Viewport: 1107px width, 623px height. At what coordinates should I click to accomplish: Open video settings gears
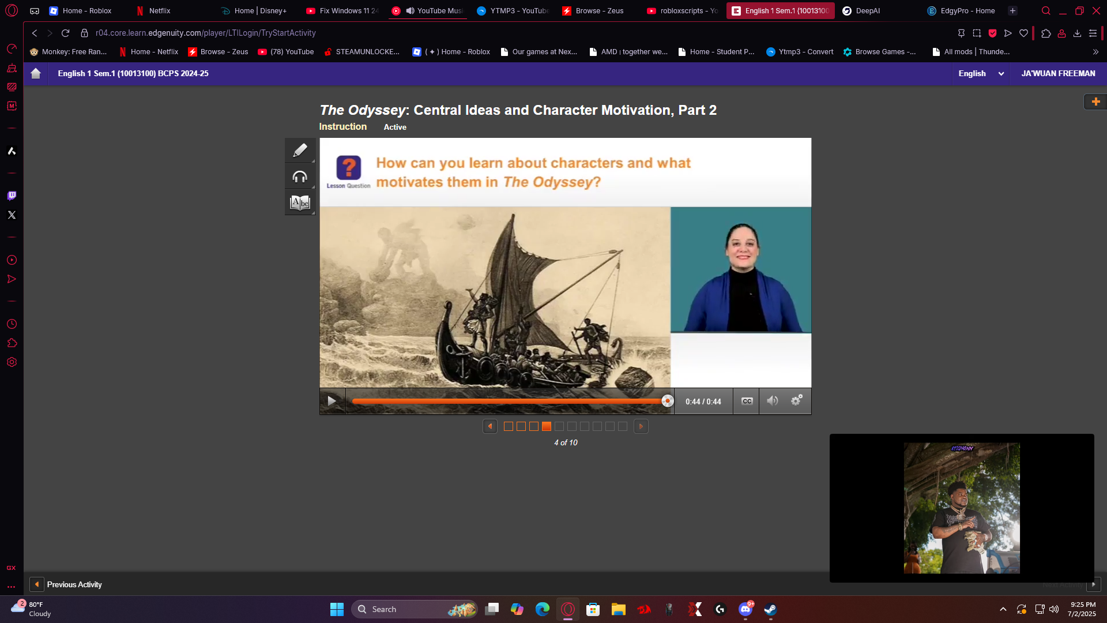coord(797,401)
